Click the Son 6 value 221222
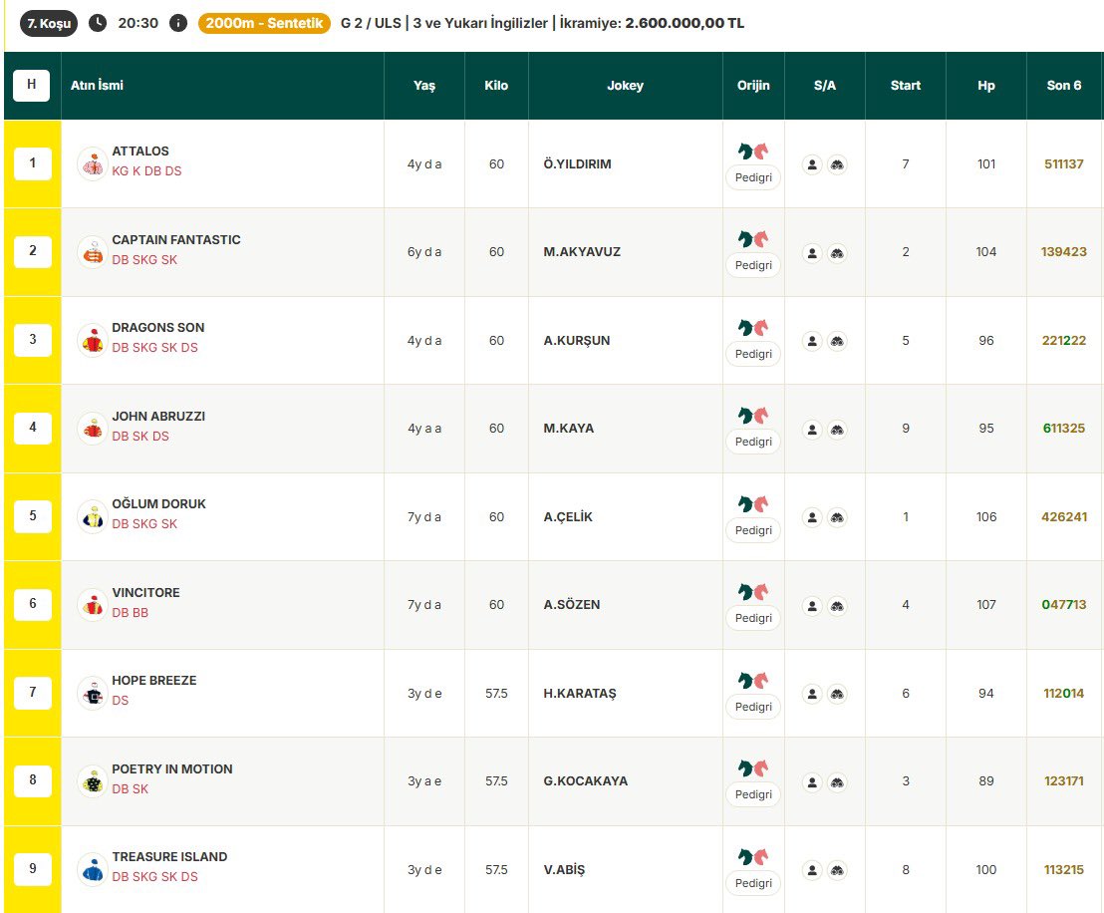 tap(1064, 340)
